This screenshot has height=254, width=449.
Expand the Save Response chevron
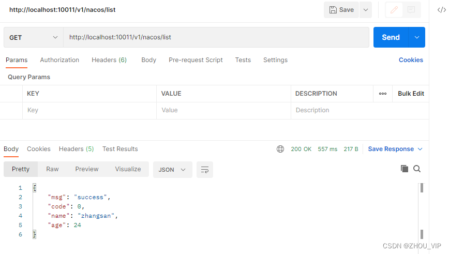[420, 149]
